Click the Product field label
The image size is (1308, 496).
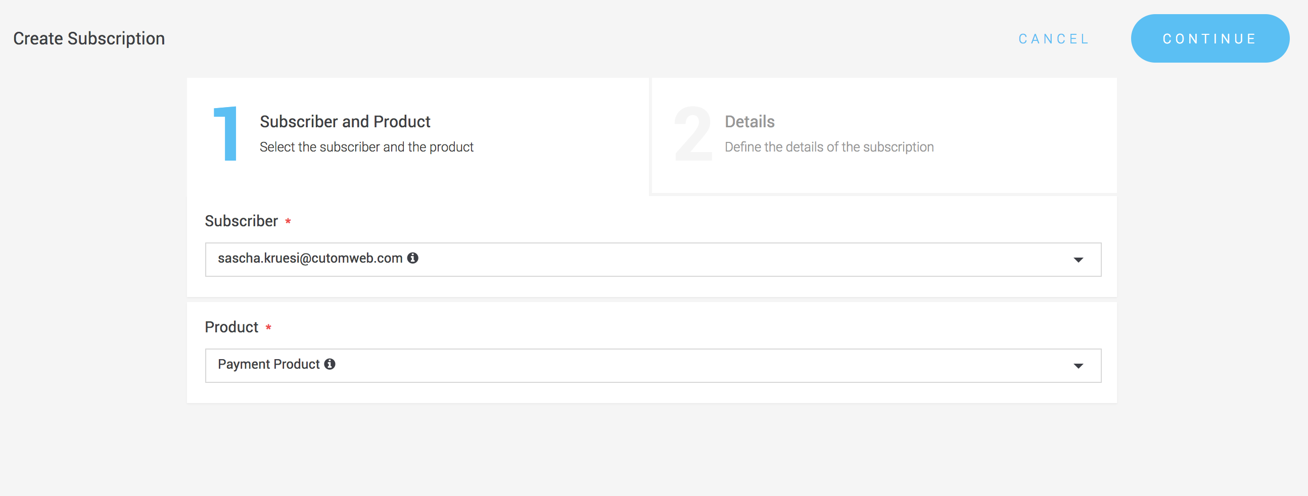click(231, 327)
